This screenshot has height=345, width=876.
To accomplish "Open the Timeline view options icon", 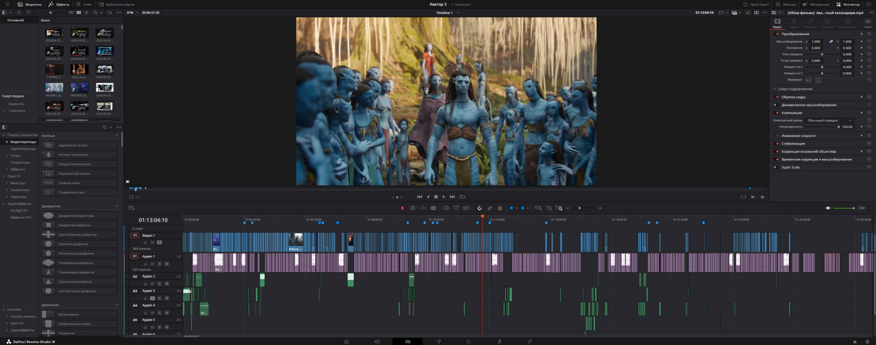I will click(x=131, y=208).
